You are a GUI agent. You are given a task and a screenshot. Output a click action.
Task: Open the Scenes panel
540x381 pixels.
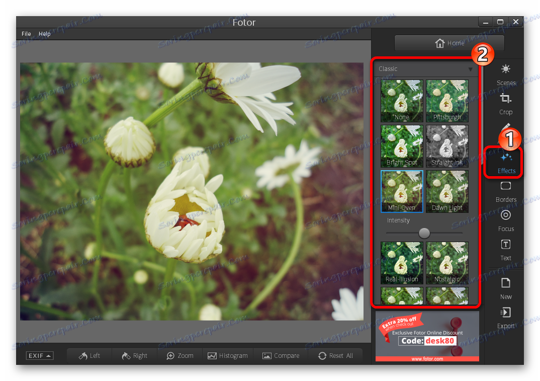[506, 74]
